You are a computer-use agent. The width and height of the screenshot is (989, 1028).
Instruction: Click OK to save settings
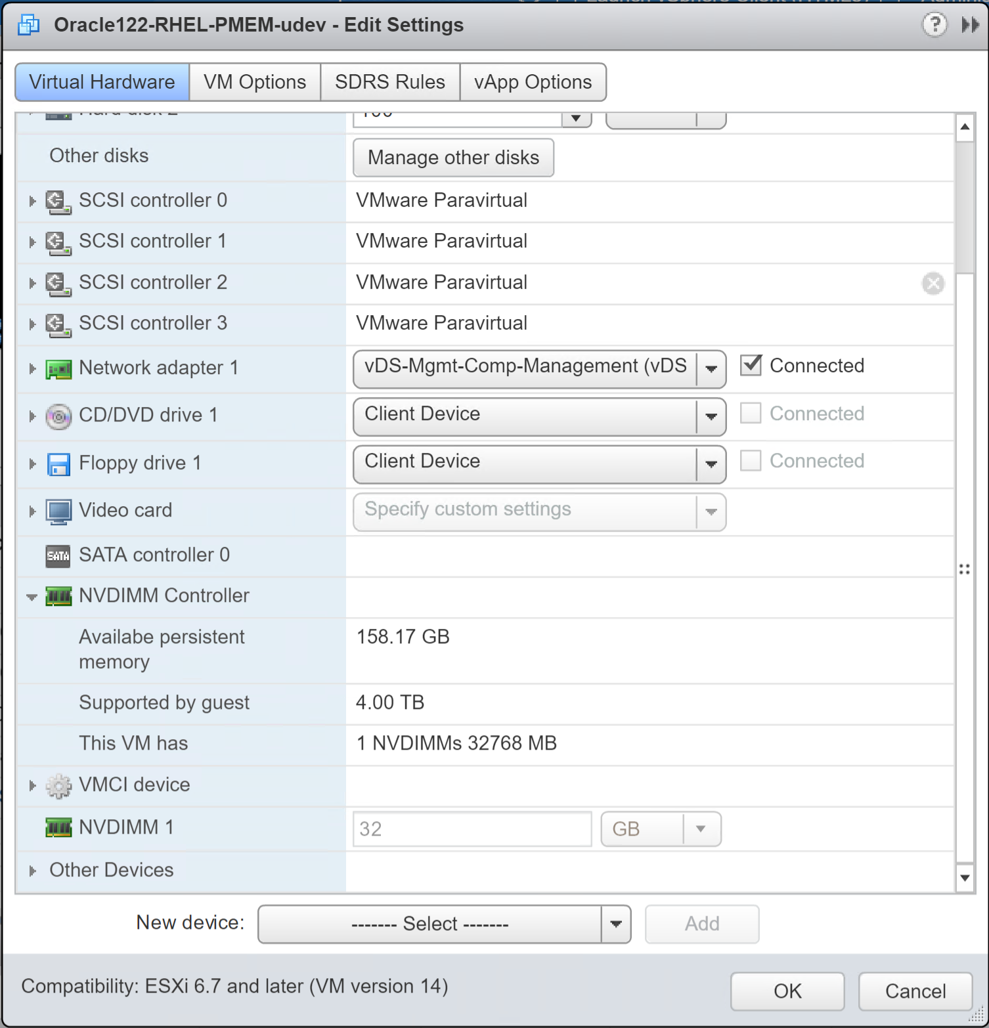point(787,991)
